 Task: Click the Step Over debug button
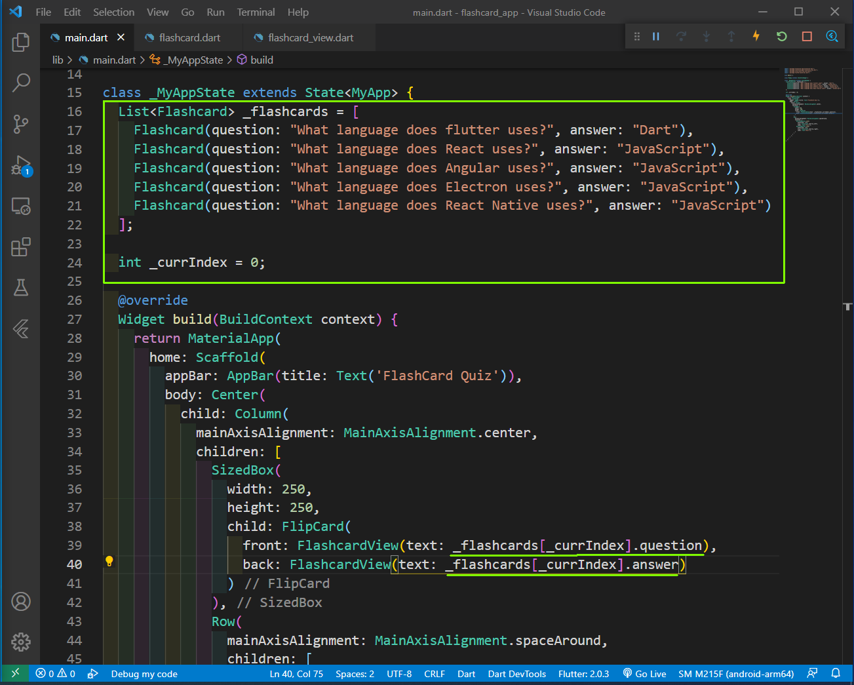pyautogui.click(x=682, y=37)
